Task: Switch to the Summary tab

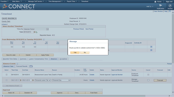Action: (x=23, y=59)
